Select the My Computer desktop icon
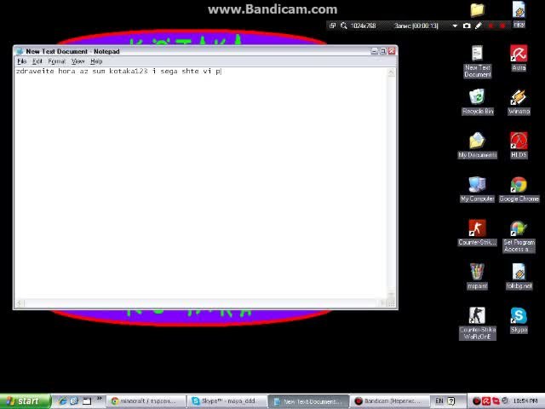 point(477,187)
